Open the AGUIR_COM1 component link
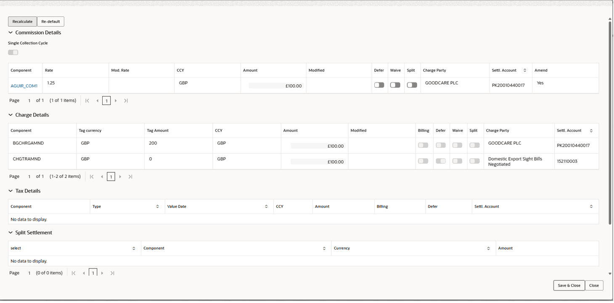This screenshot has width=614, height=303. click(x=25, y=85)
